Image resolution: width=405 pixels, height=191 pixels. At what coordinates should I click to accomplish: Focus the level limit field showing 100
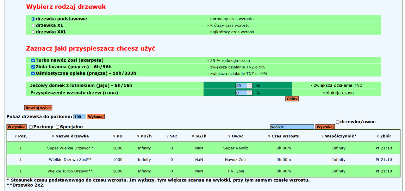(x=79, y=117)
